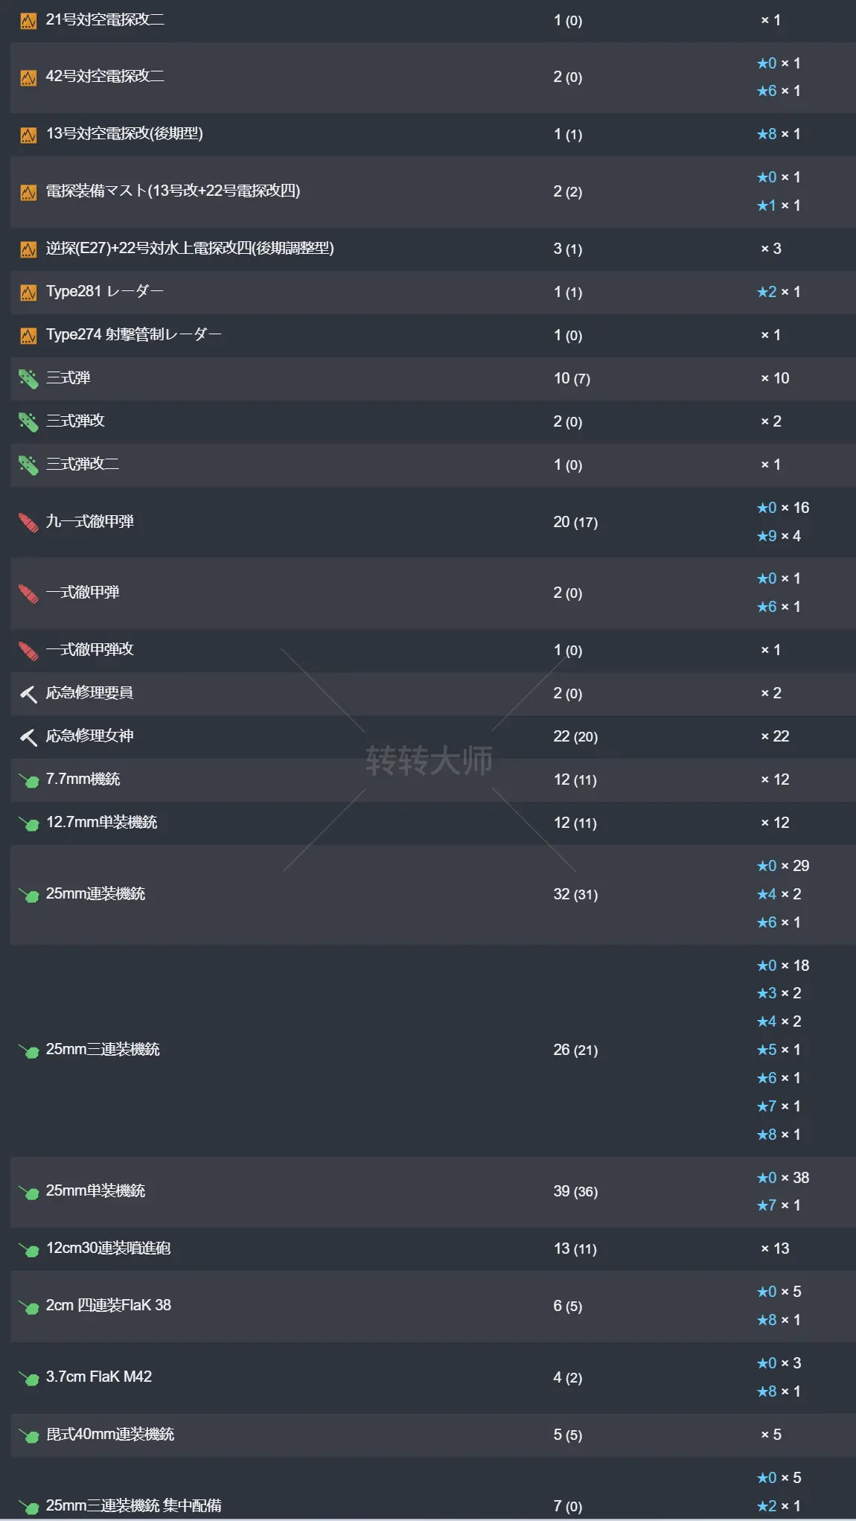Screen dimensions: 856x1521
Task: Open the 2cm 四連装FlaK 38 entry
Action: pyautogui.click(x=109, y=1306)
